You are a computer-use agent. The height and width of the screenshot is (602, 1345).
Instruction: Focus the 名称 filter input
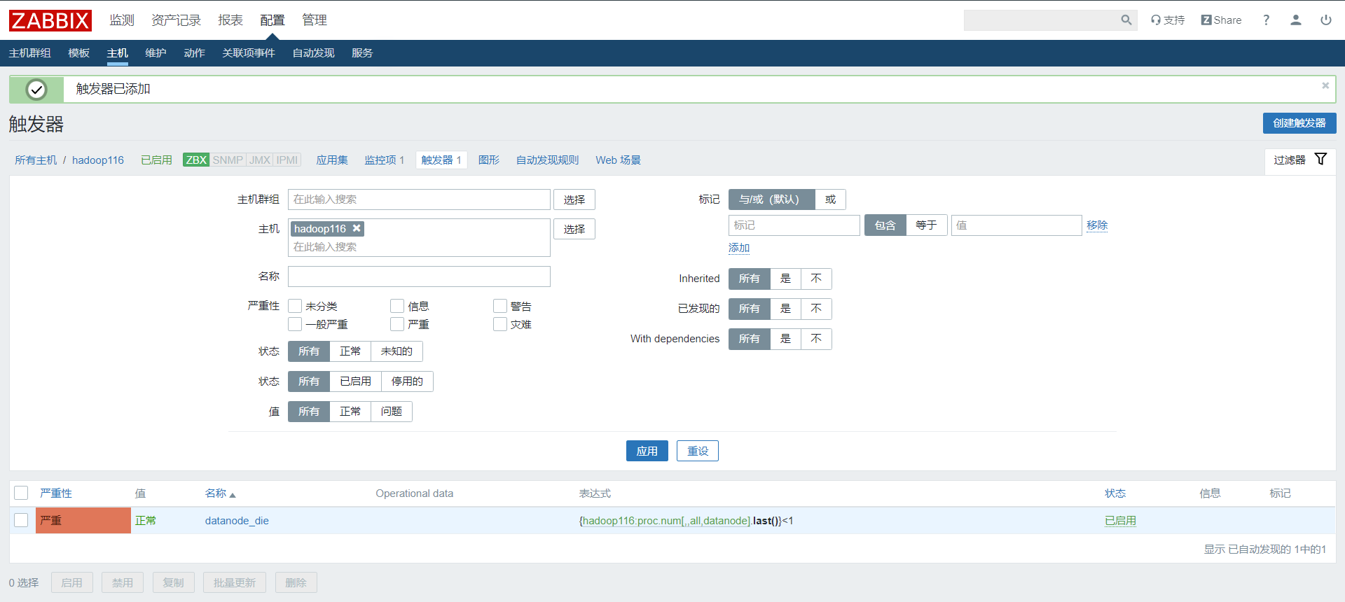tap(419, 276)
